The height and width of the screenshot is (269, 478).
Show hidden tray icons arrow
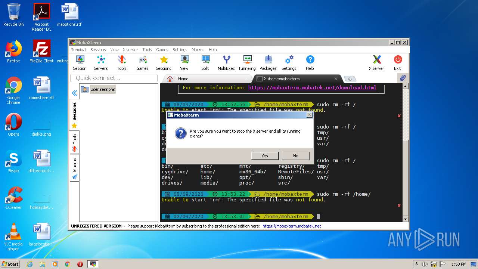click(416, 264)
